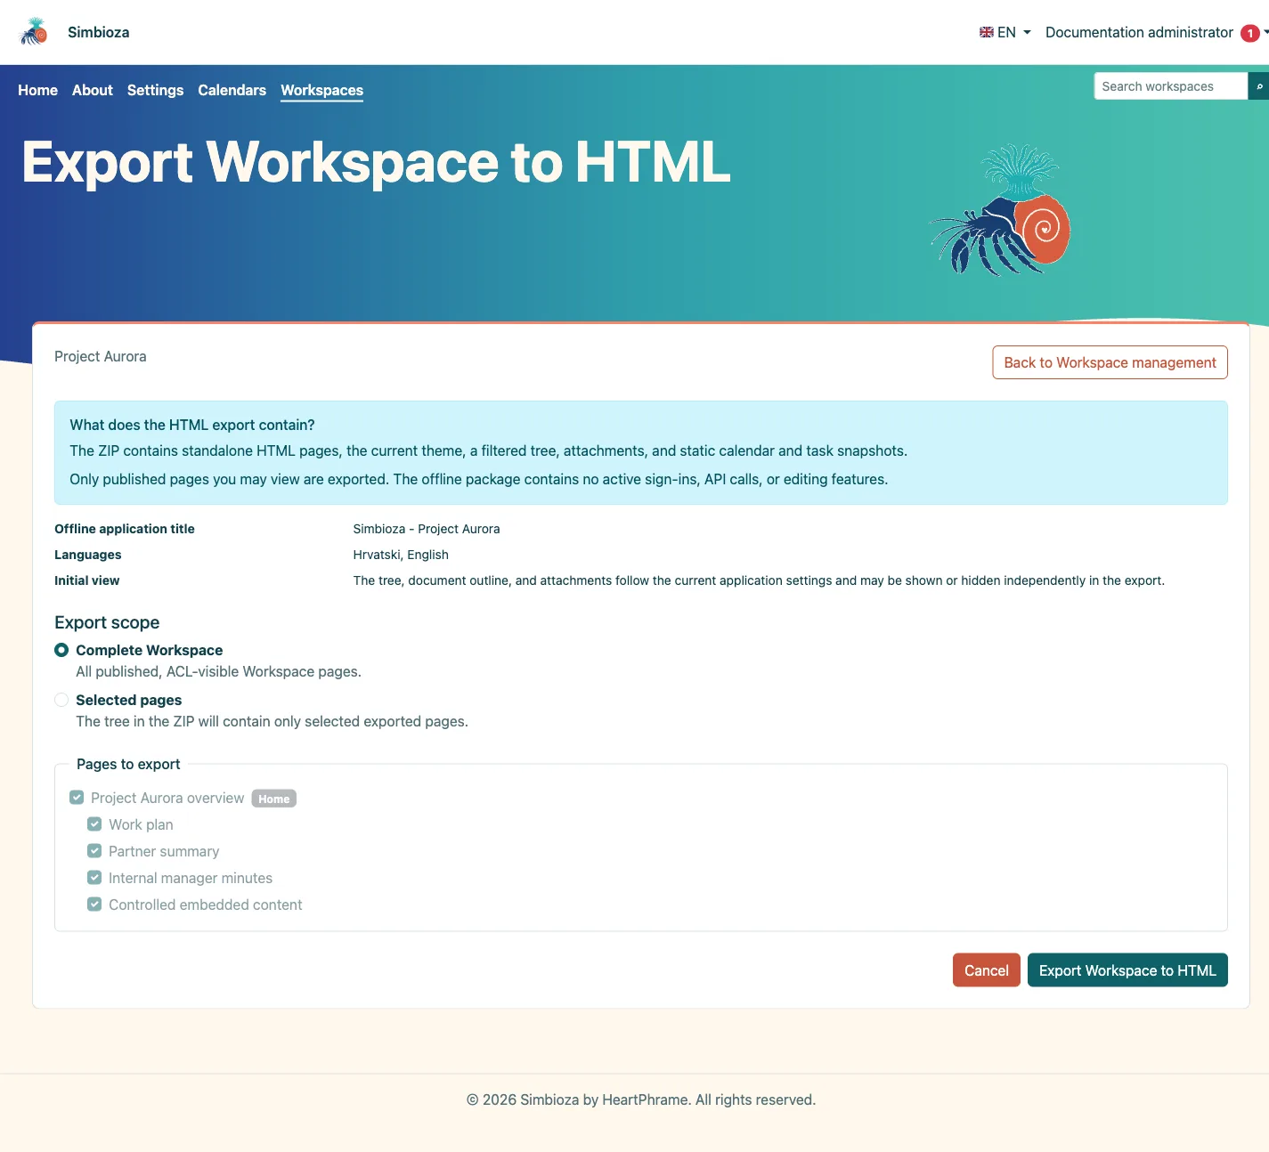Open the Workspaces nav item

(x=321, y=90)
